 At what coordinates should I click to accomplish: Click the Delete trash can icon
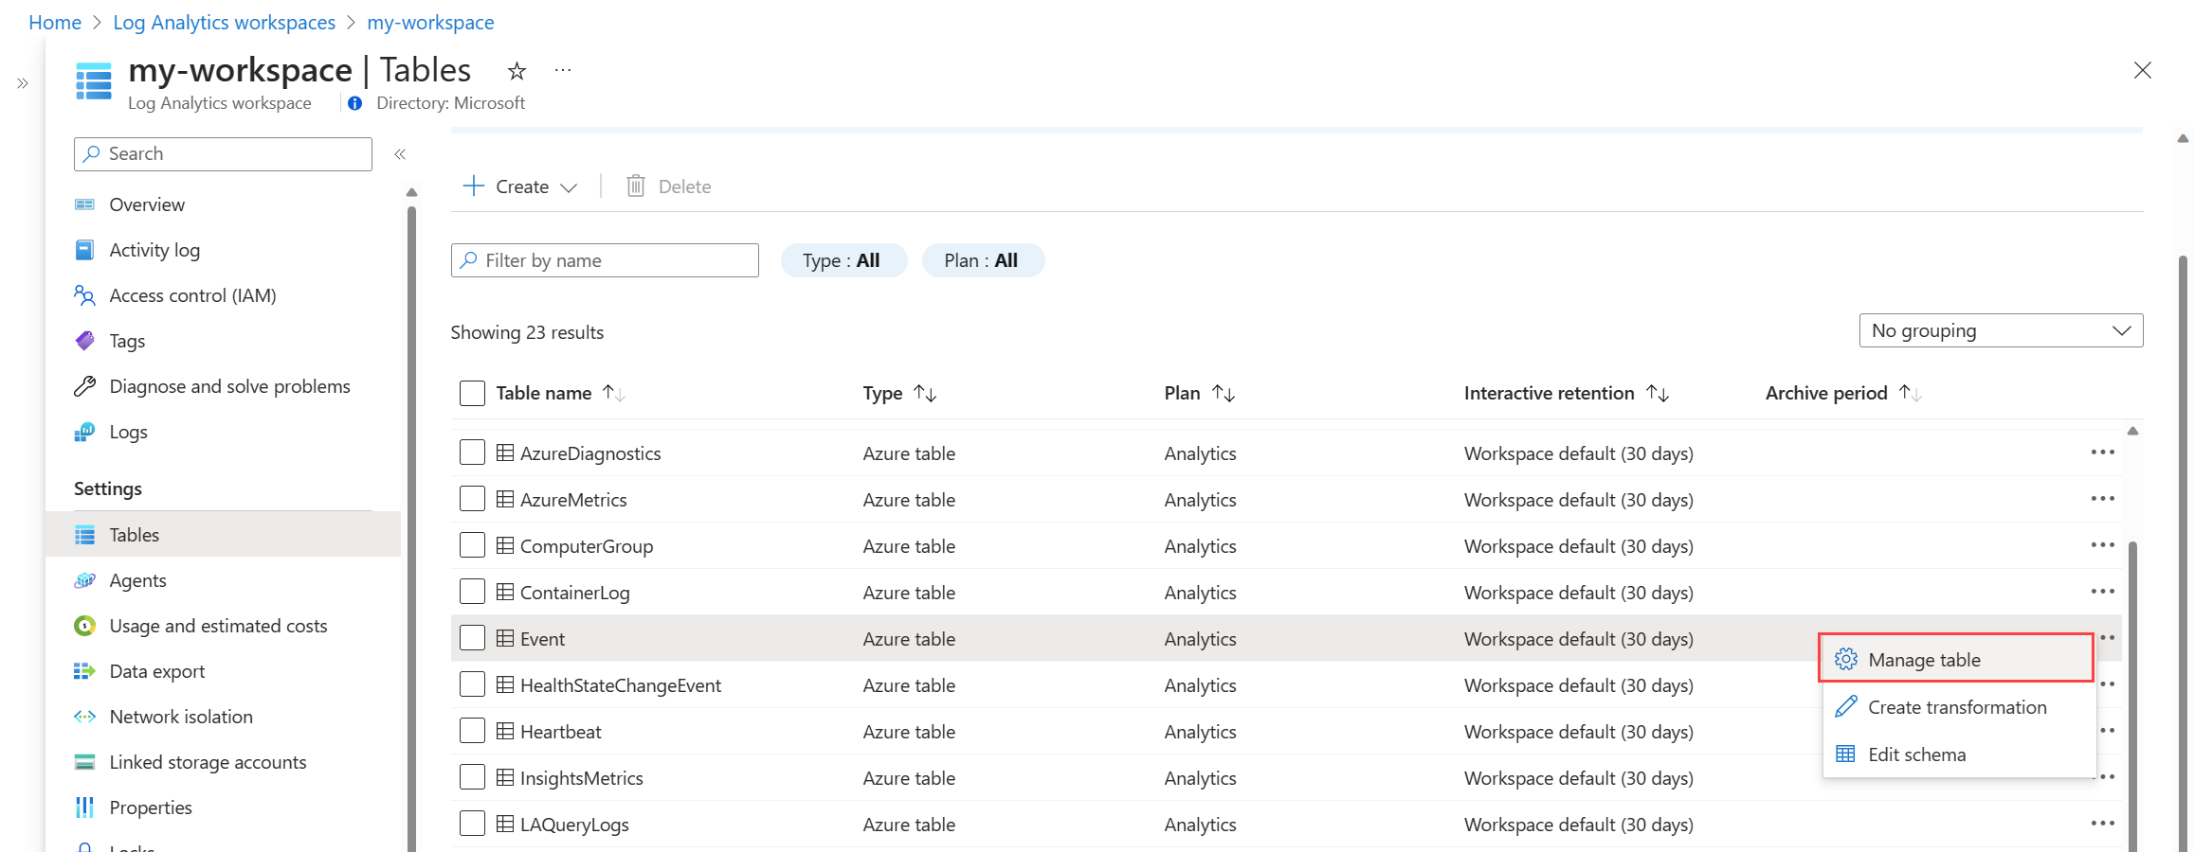636,186
